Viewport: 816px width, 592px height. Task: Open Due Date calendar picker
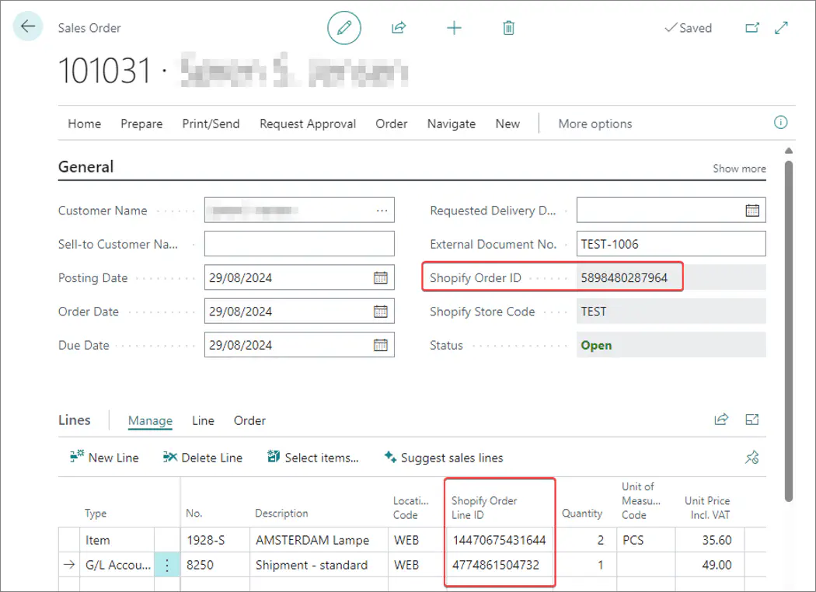point(381,345)
